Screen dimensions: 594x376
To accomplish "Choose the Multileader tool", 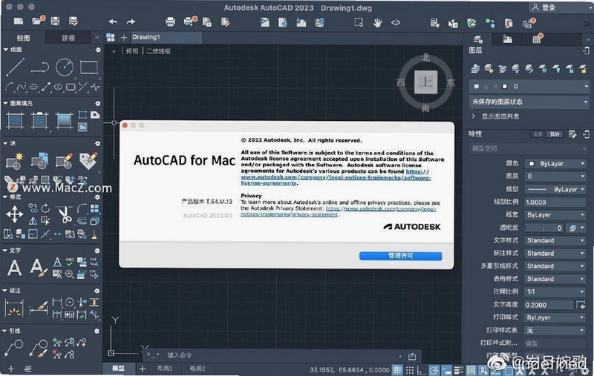I will [13, 349].
